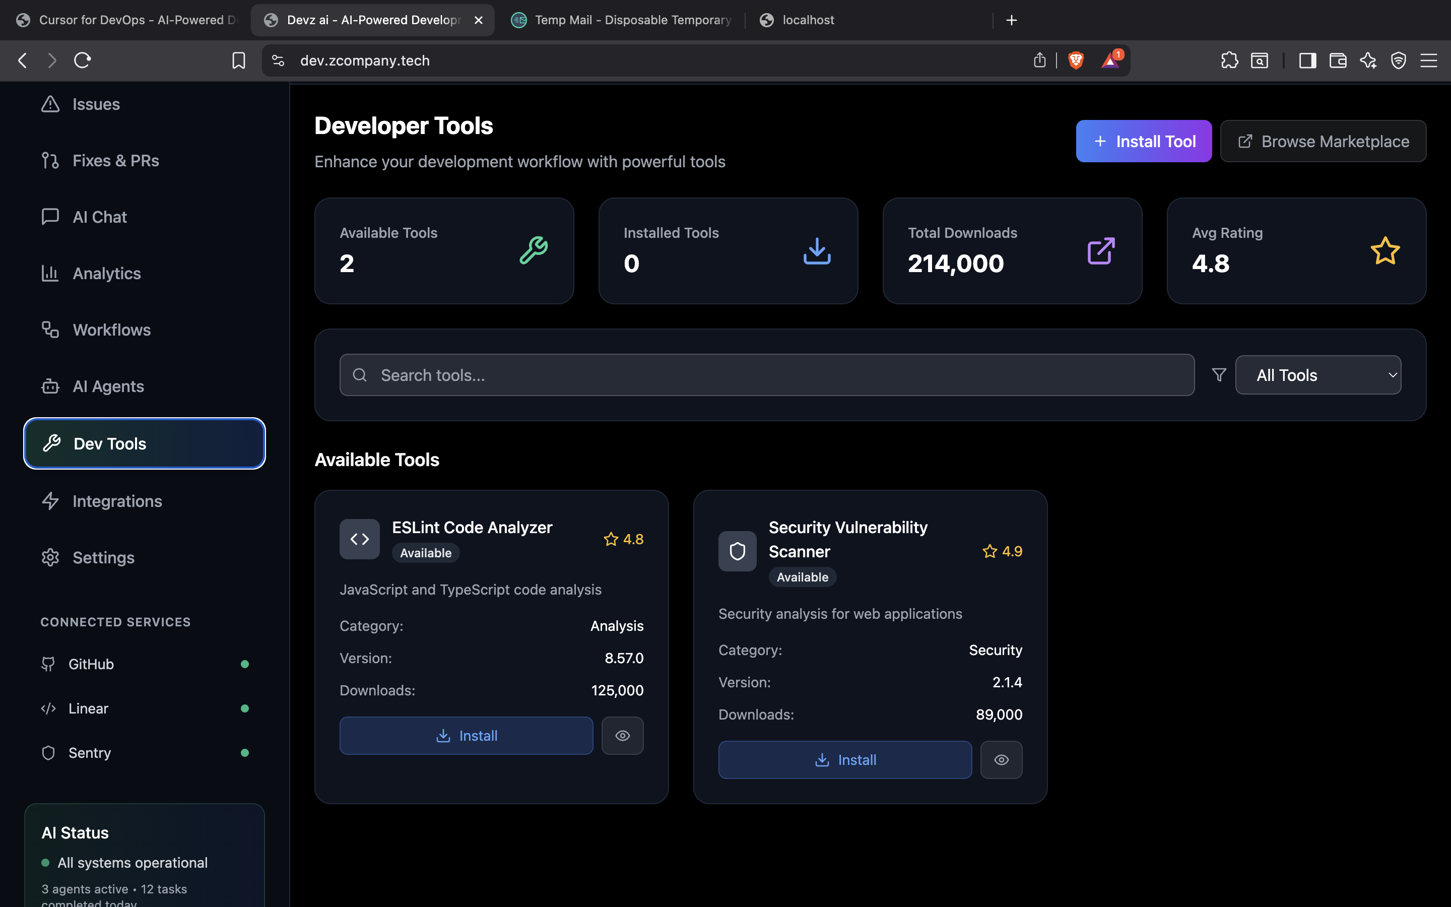Viewport: 1451px width, 907px height.
Task: Open Brave Shields lion icon
Action: [1076, 60]
